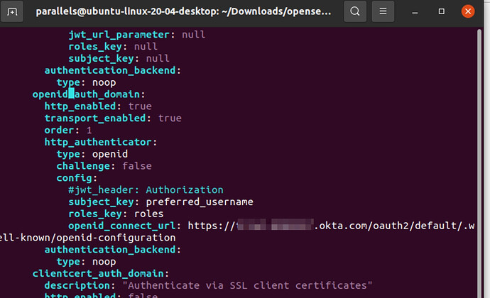Screen dimensions: 490x298
Task: Click the clientcert_auth_domain line
Action: 101,274
